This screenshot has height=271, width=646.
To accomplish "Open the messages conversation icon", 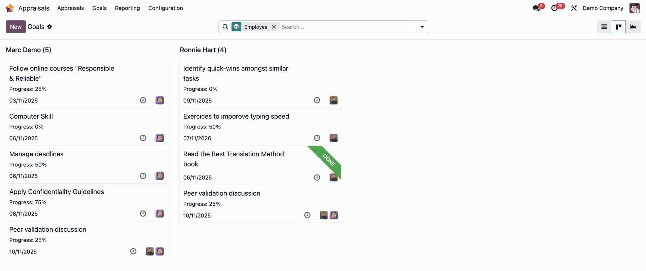I will click(536, 8).
